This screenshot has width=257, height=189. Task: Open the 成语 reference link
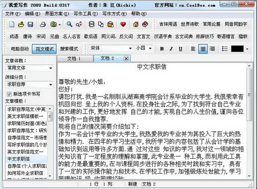(x=14, y=36)
